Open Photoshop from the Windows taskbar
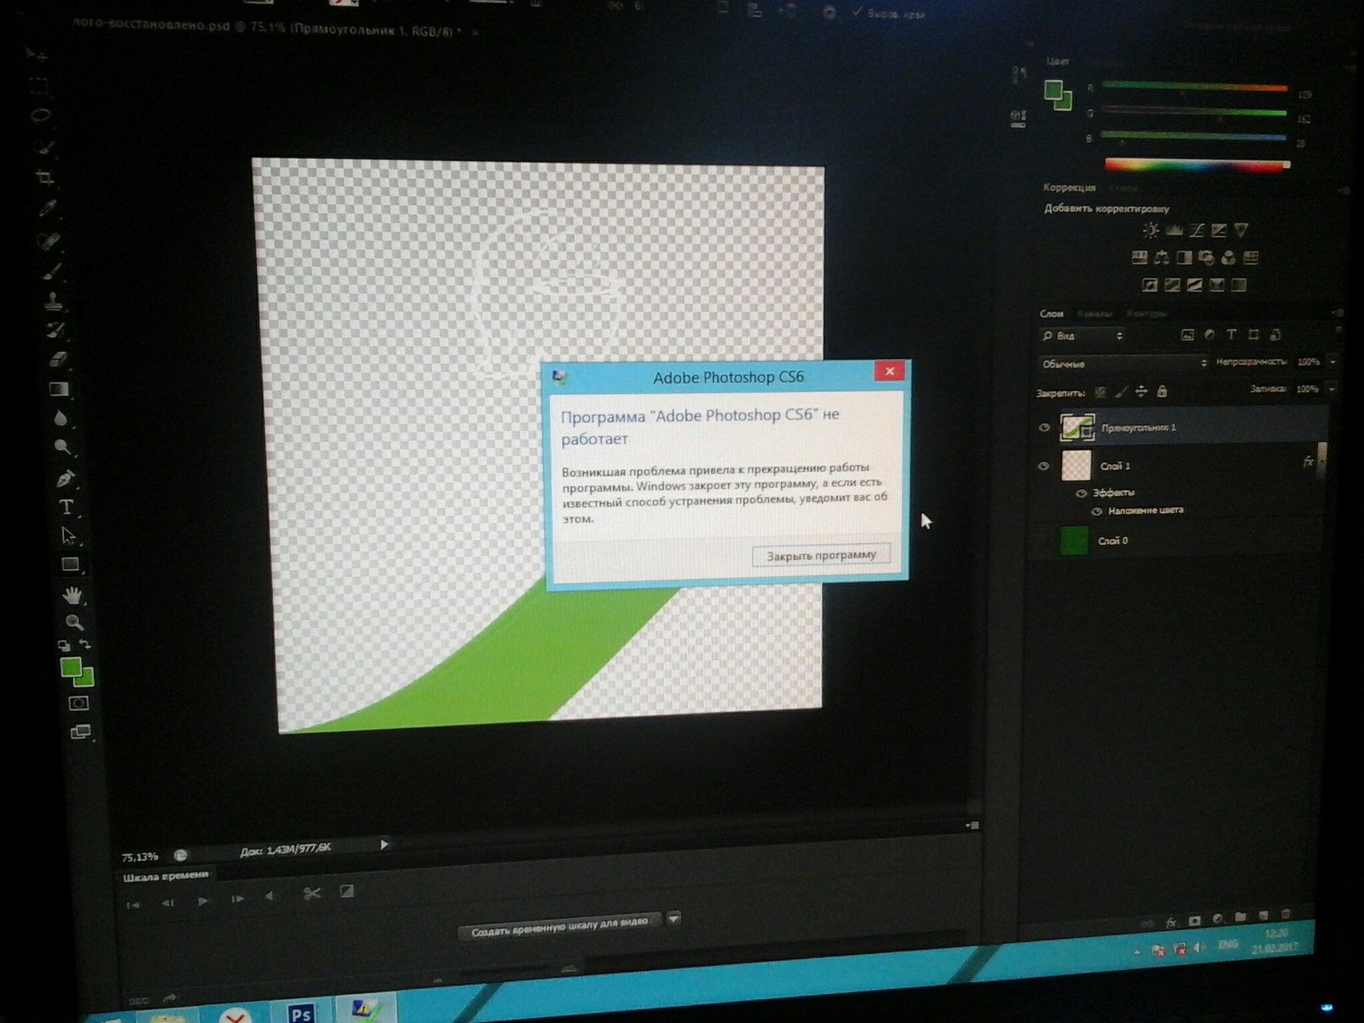Viewport: 1364px width, 1023px height. (x=299, y=1013)
